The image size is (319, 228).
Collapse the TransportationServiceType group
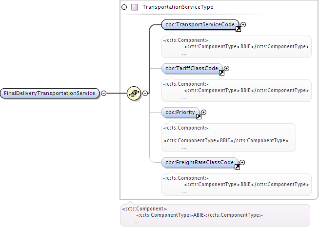(x=124, y=7)
